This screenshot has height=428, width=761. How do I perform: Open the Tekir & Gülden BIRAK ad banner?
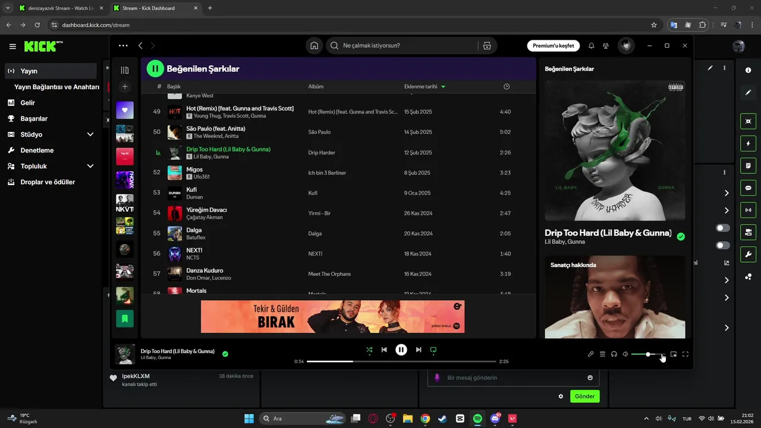coord(332,316)
